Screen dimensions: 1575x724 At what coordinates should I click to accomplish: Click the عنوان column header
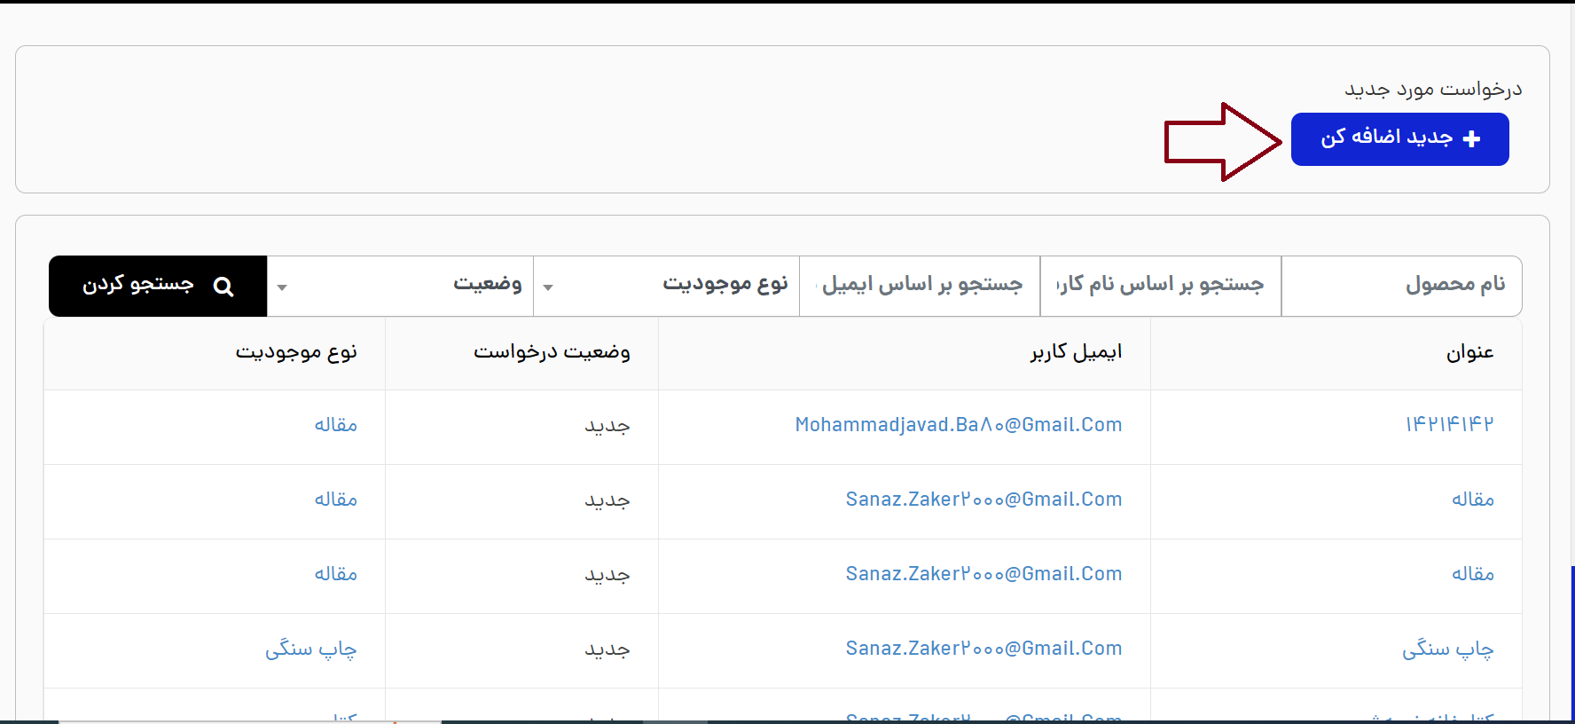pyautogui.click(x=1469, y=353)
